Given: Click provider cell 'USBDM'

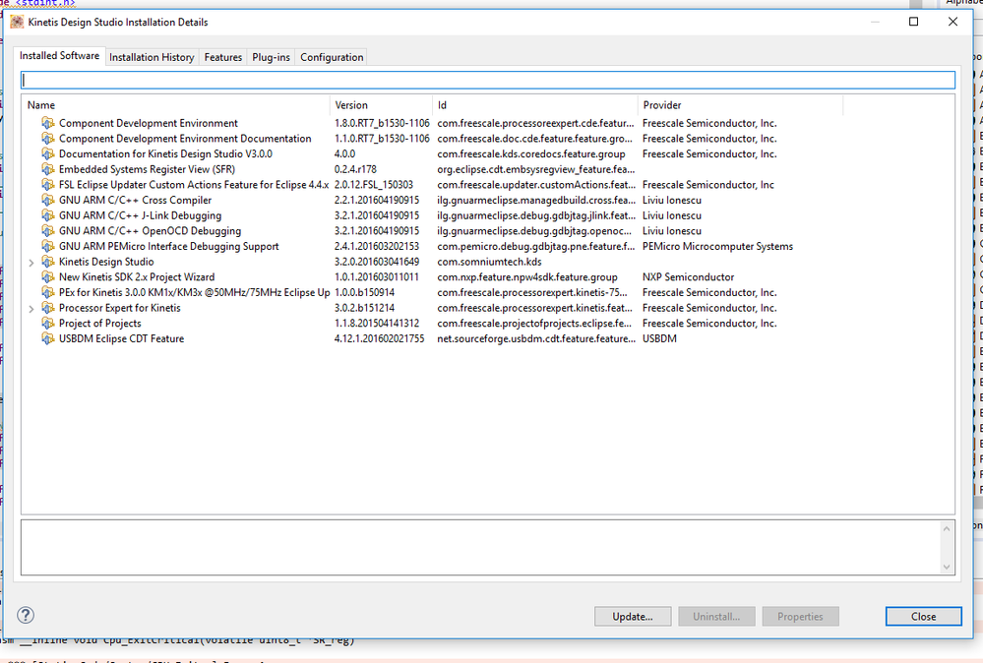Looking at the screenshot, I should 659,338.
